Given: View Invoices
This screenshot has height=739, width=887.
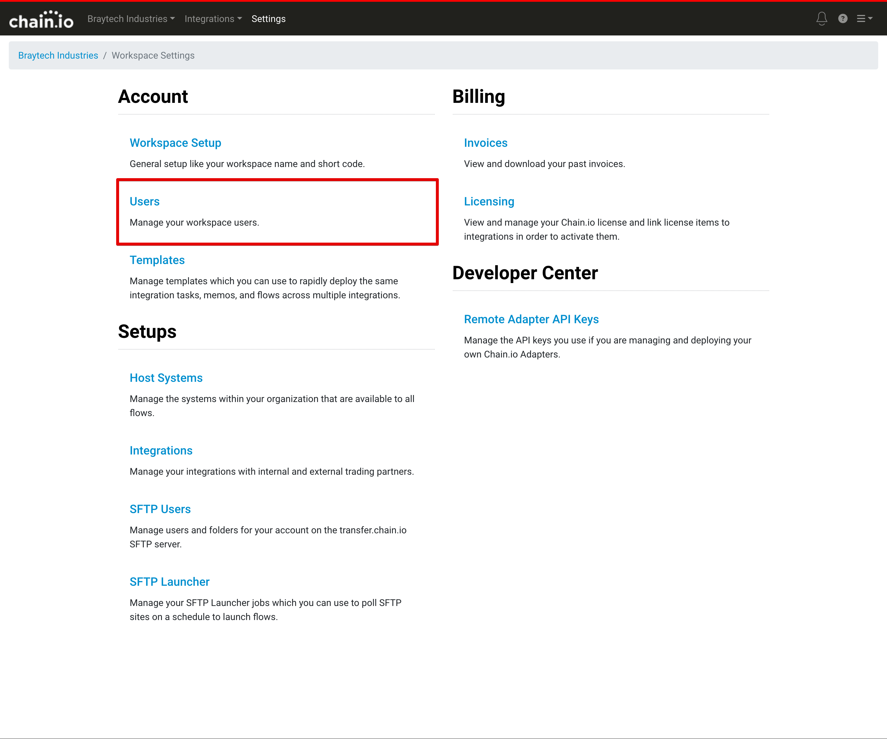Looking at the screenshot, I should pyautogui.click(x=485, y=143).
